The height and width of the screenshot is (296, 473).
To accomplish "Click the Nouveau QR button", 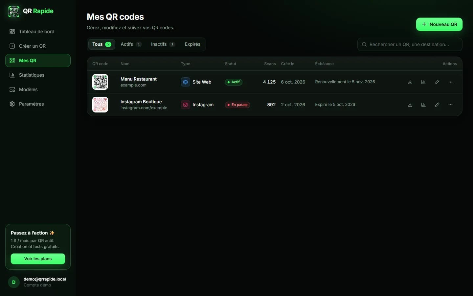I will [439, 24].
